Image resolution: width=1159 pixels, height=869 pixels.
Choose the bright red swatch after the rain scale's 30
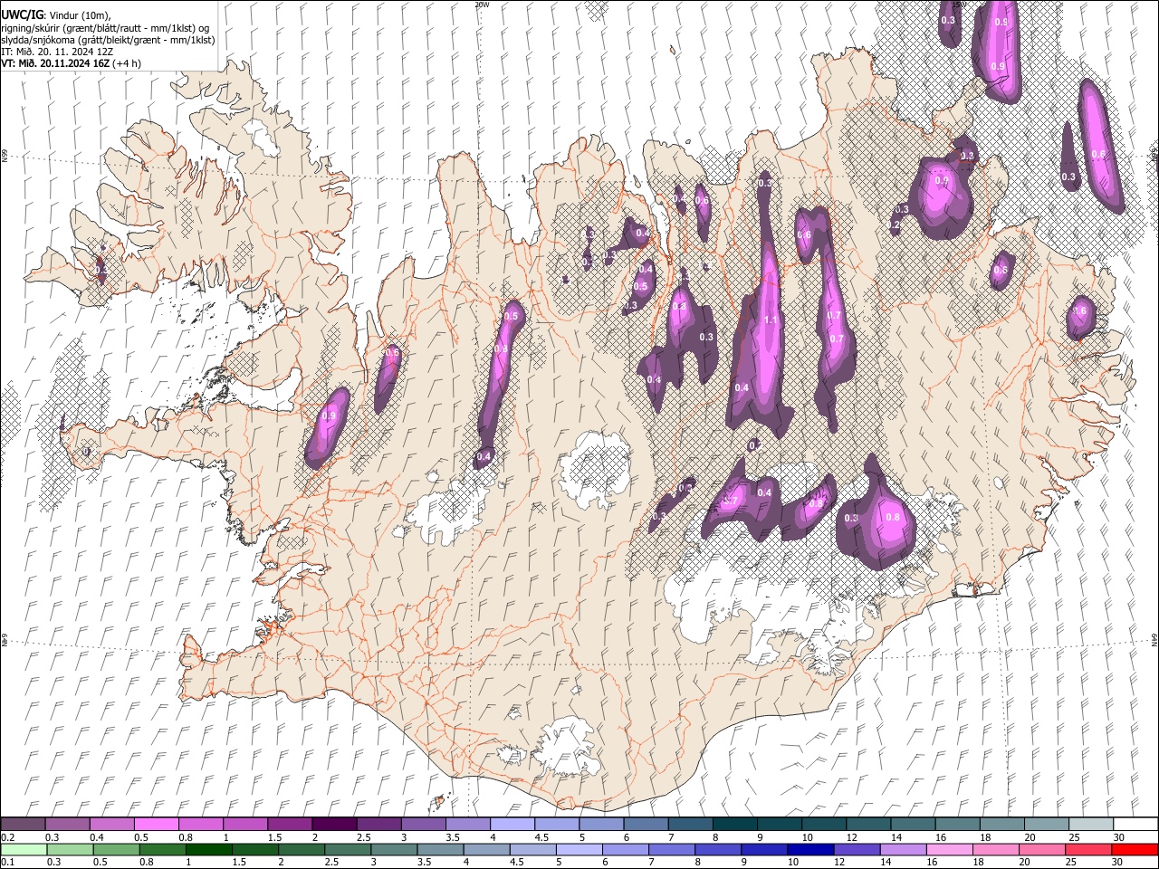tap(1135, 850)
